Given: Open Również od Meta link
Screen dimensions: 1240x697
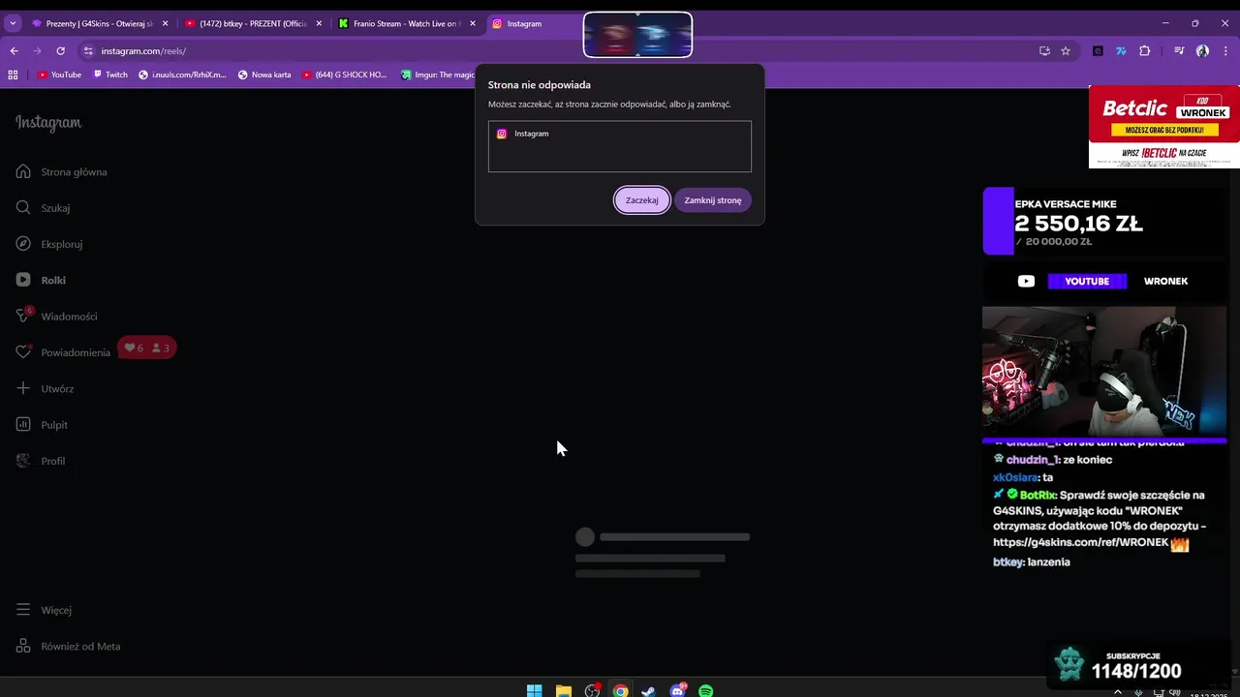Looking at the screenshot, I should 68,646.
